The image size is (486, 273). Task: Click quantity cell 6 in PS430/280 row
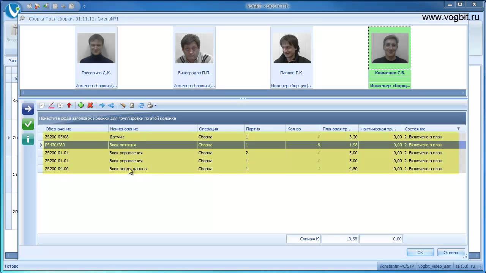coord(303,145)
